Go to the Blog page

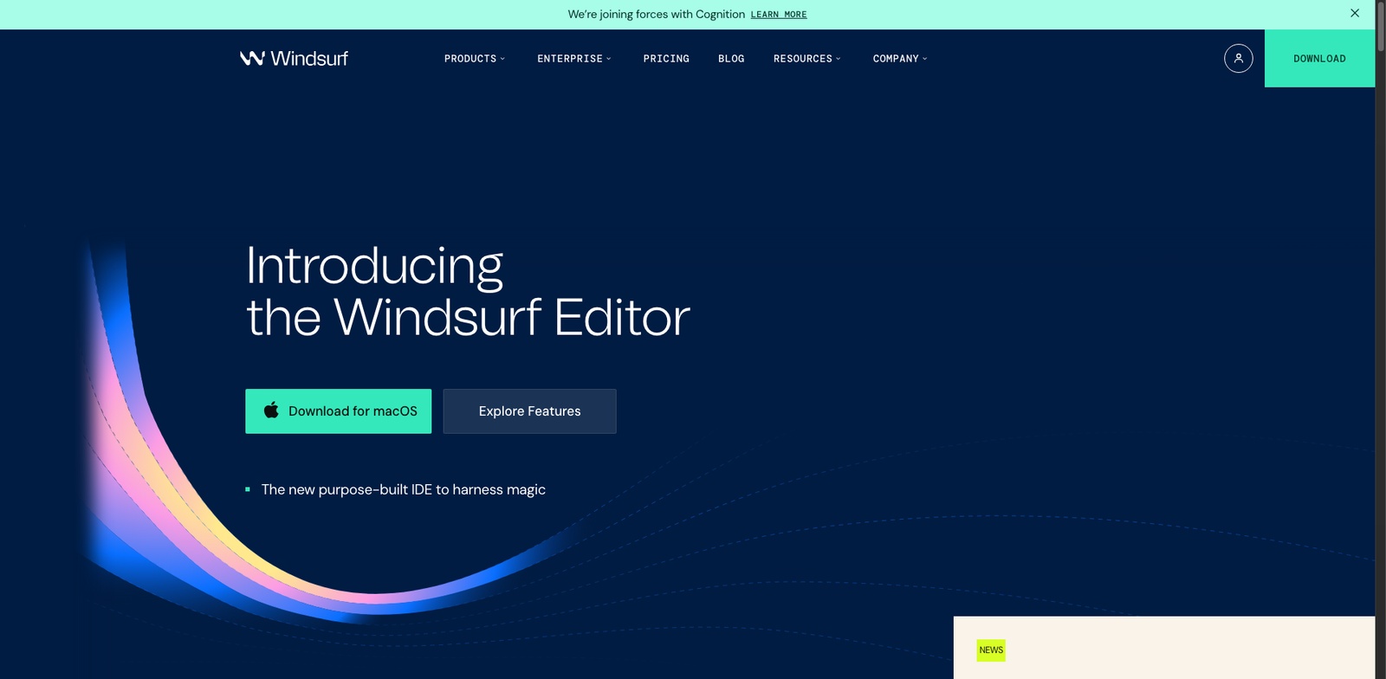click(731, 59)
